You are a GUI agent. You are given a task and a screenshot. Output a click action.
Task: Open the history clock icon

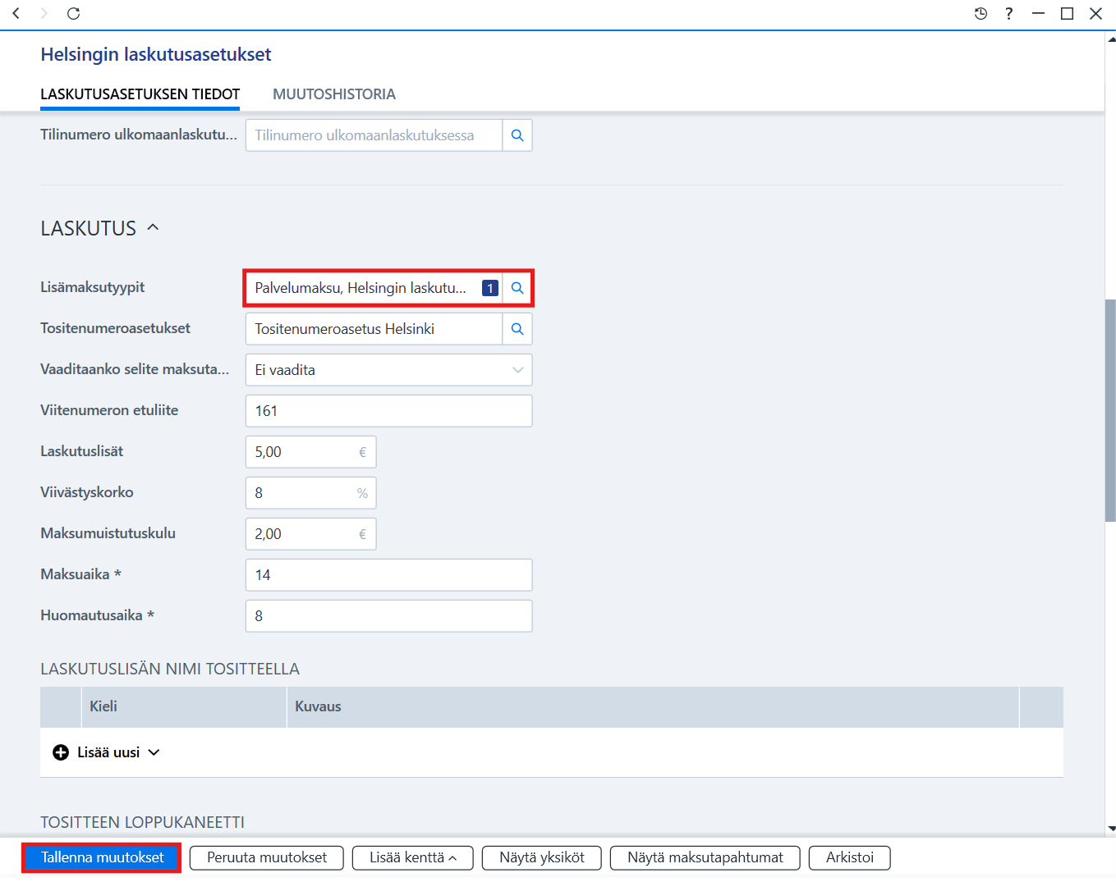point(981,13)
